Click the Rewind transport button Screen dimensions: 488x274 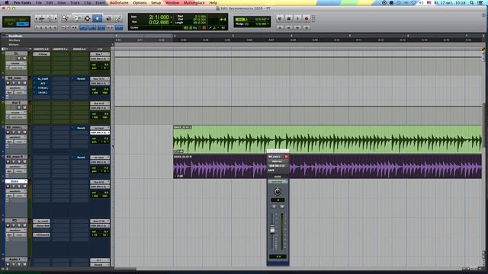click(288, 27)
